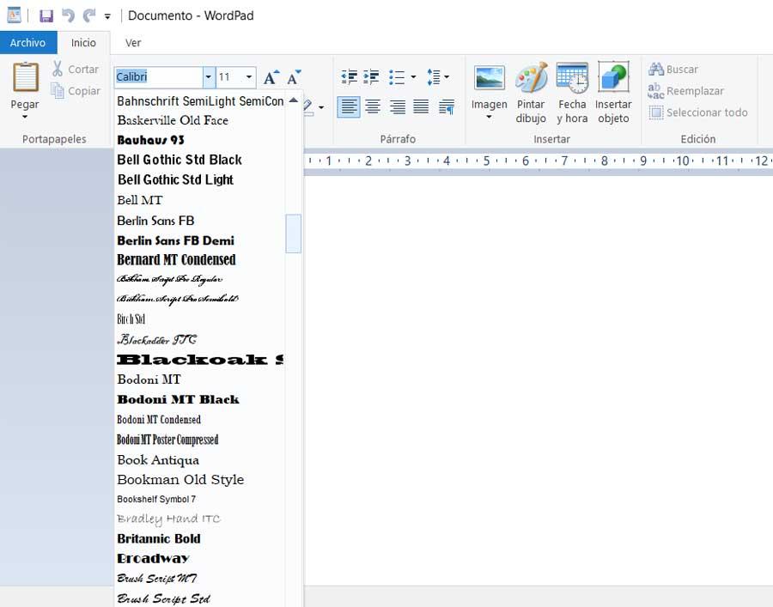This screenshot has width=773, height=607.
Task: Click the increase indent icon
Action: coord(371,77)
